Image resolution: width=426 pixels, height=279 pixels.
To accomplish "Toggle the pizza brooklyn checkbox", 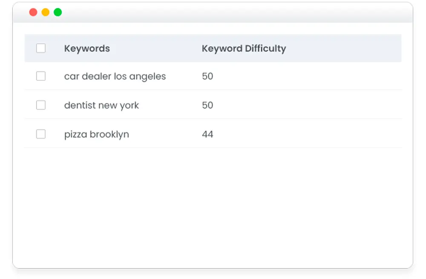I will point(41,134).
